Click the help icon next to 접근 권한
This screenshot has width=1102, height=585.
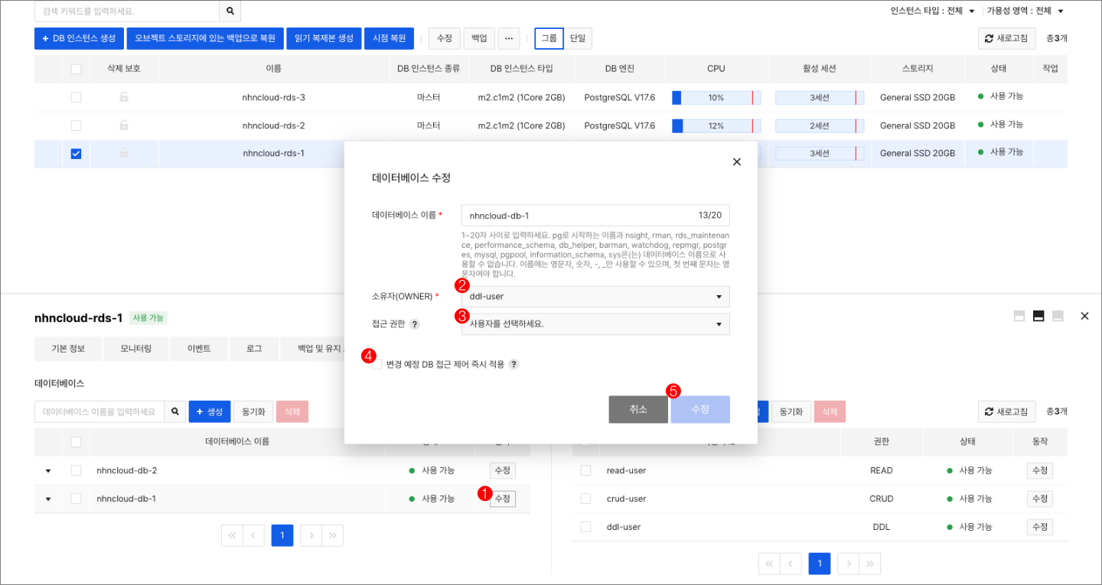[415, 323]
